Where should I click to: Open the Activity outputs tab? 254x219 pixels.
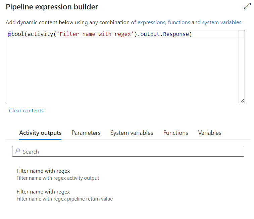40,133
